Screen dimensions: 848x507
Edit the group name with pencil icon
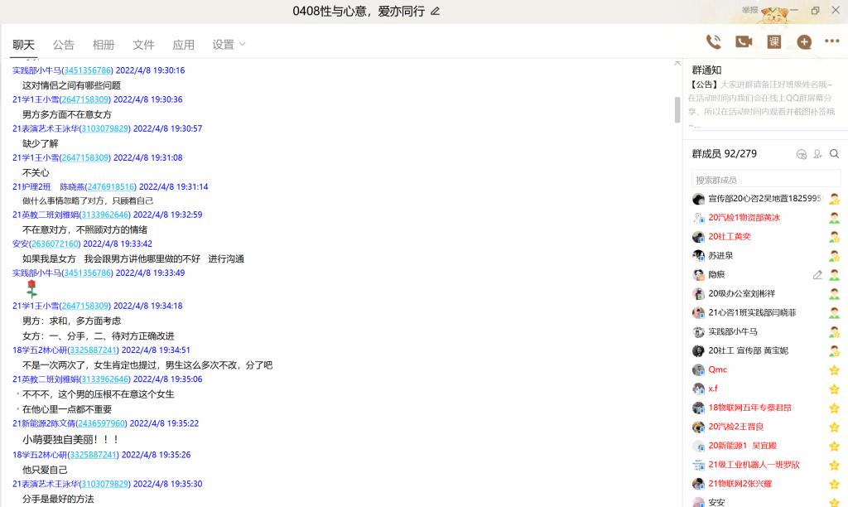[436, 12]
